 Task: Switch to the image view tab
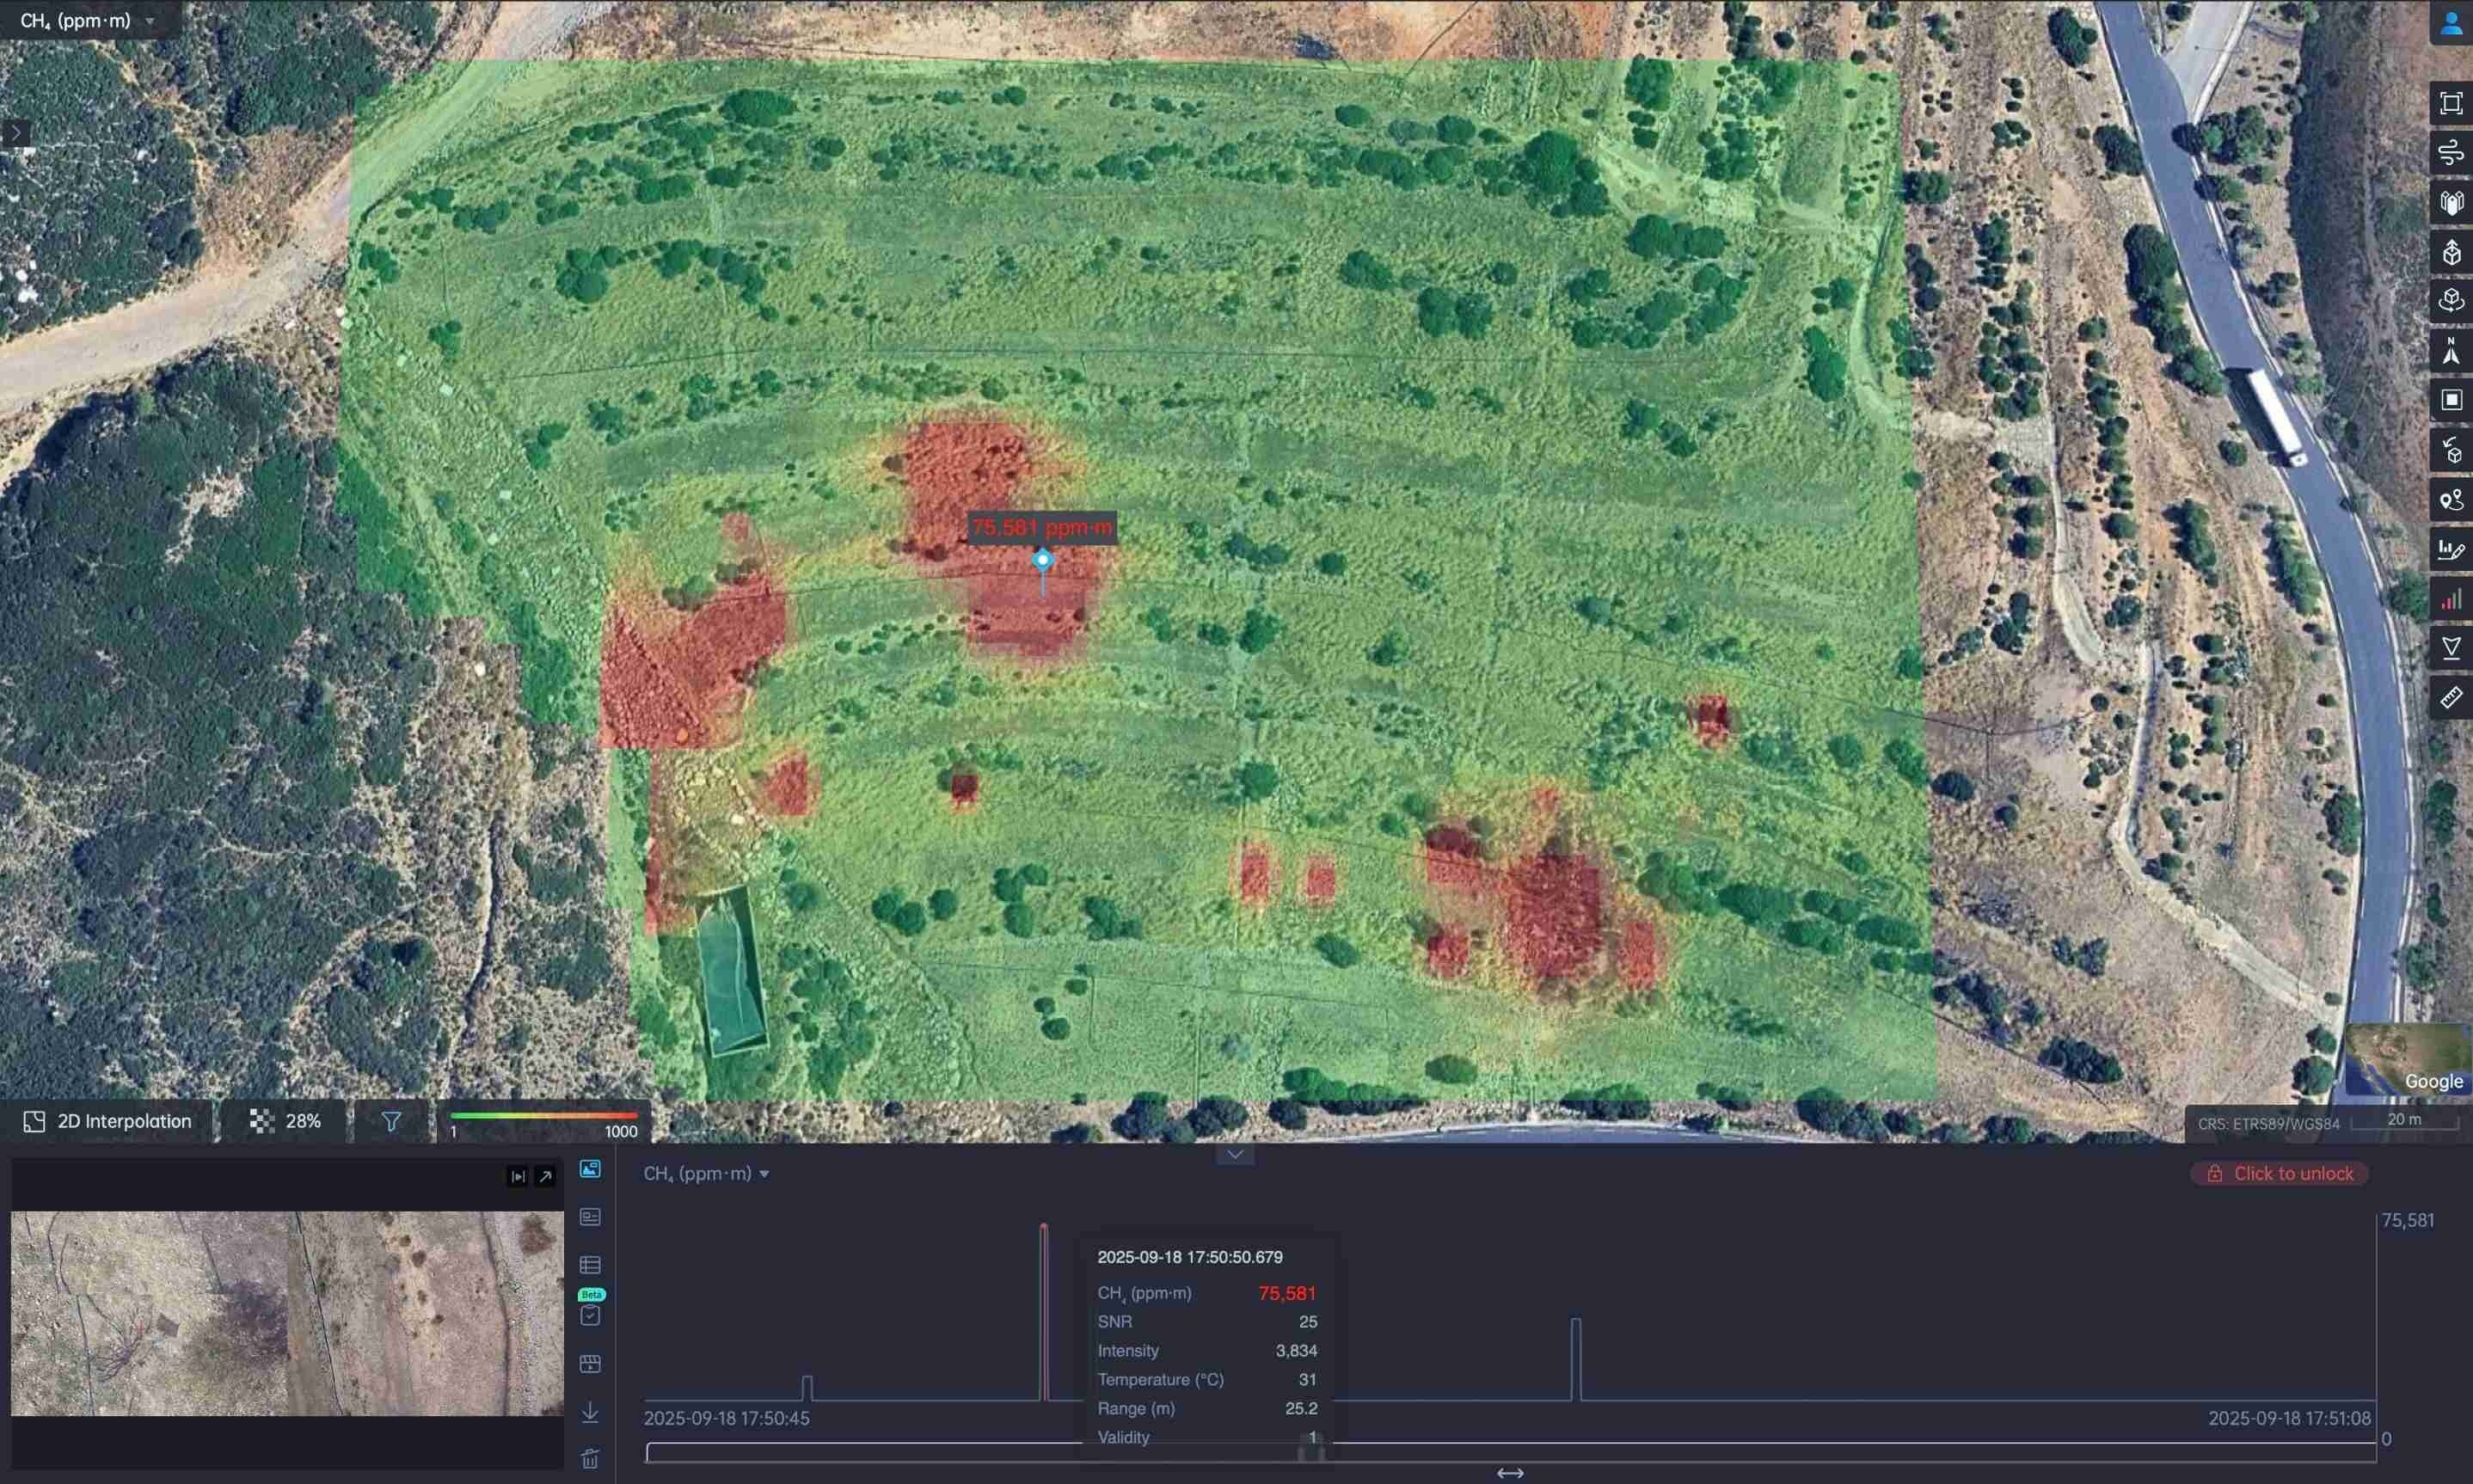click(x=590, y=1169)
